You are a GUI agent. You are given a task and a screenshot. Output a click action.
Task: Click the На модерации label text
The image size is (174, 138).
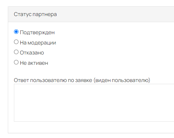click(x=38, y=43)
